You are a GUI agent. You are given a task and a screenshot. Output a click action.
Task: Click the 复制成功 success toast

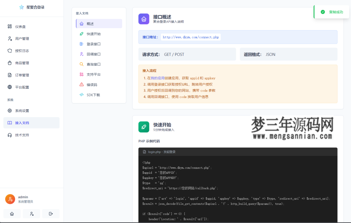[332, 11]
